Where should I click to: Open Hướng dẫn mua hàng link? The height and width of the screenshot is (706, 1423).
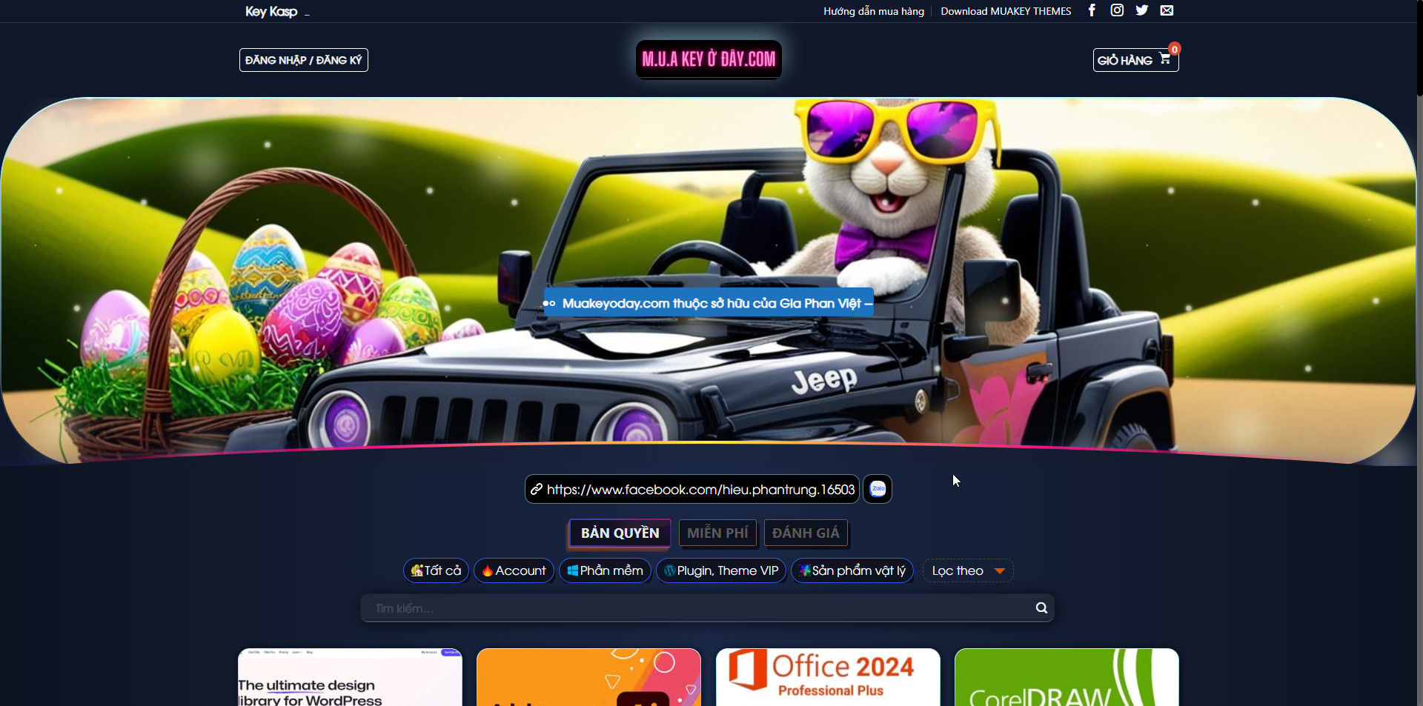coord(874,11)
